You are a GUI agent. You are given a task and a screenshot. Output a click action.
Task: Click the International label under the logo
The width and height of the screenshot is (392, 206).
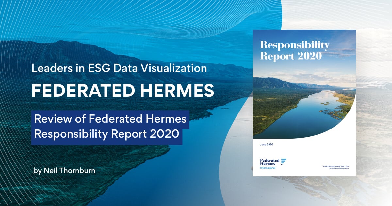[x=268, y=167]
